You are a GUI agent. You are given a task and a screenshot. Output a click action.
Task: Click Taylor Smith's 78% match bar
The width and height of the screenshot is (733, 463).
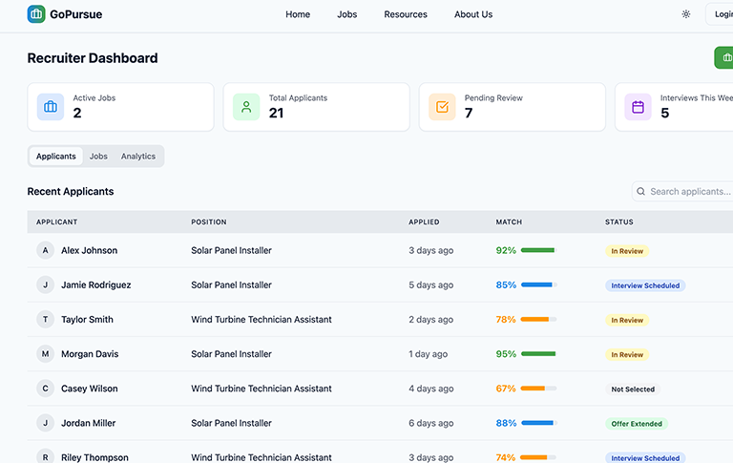[x=538, y=320]
